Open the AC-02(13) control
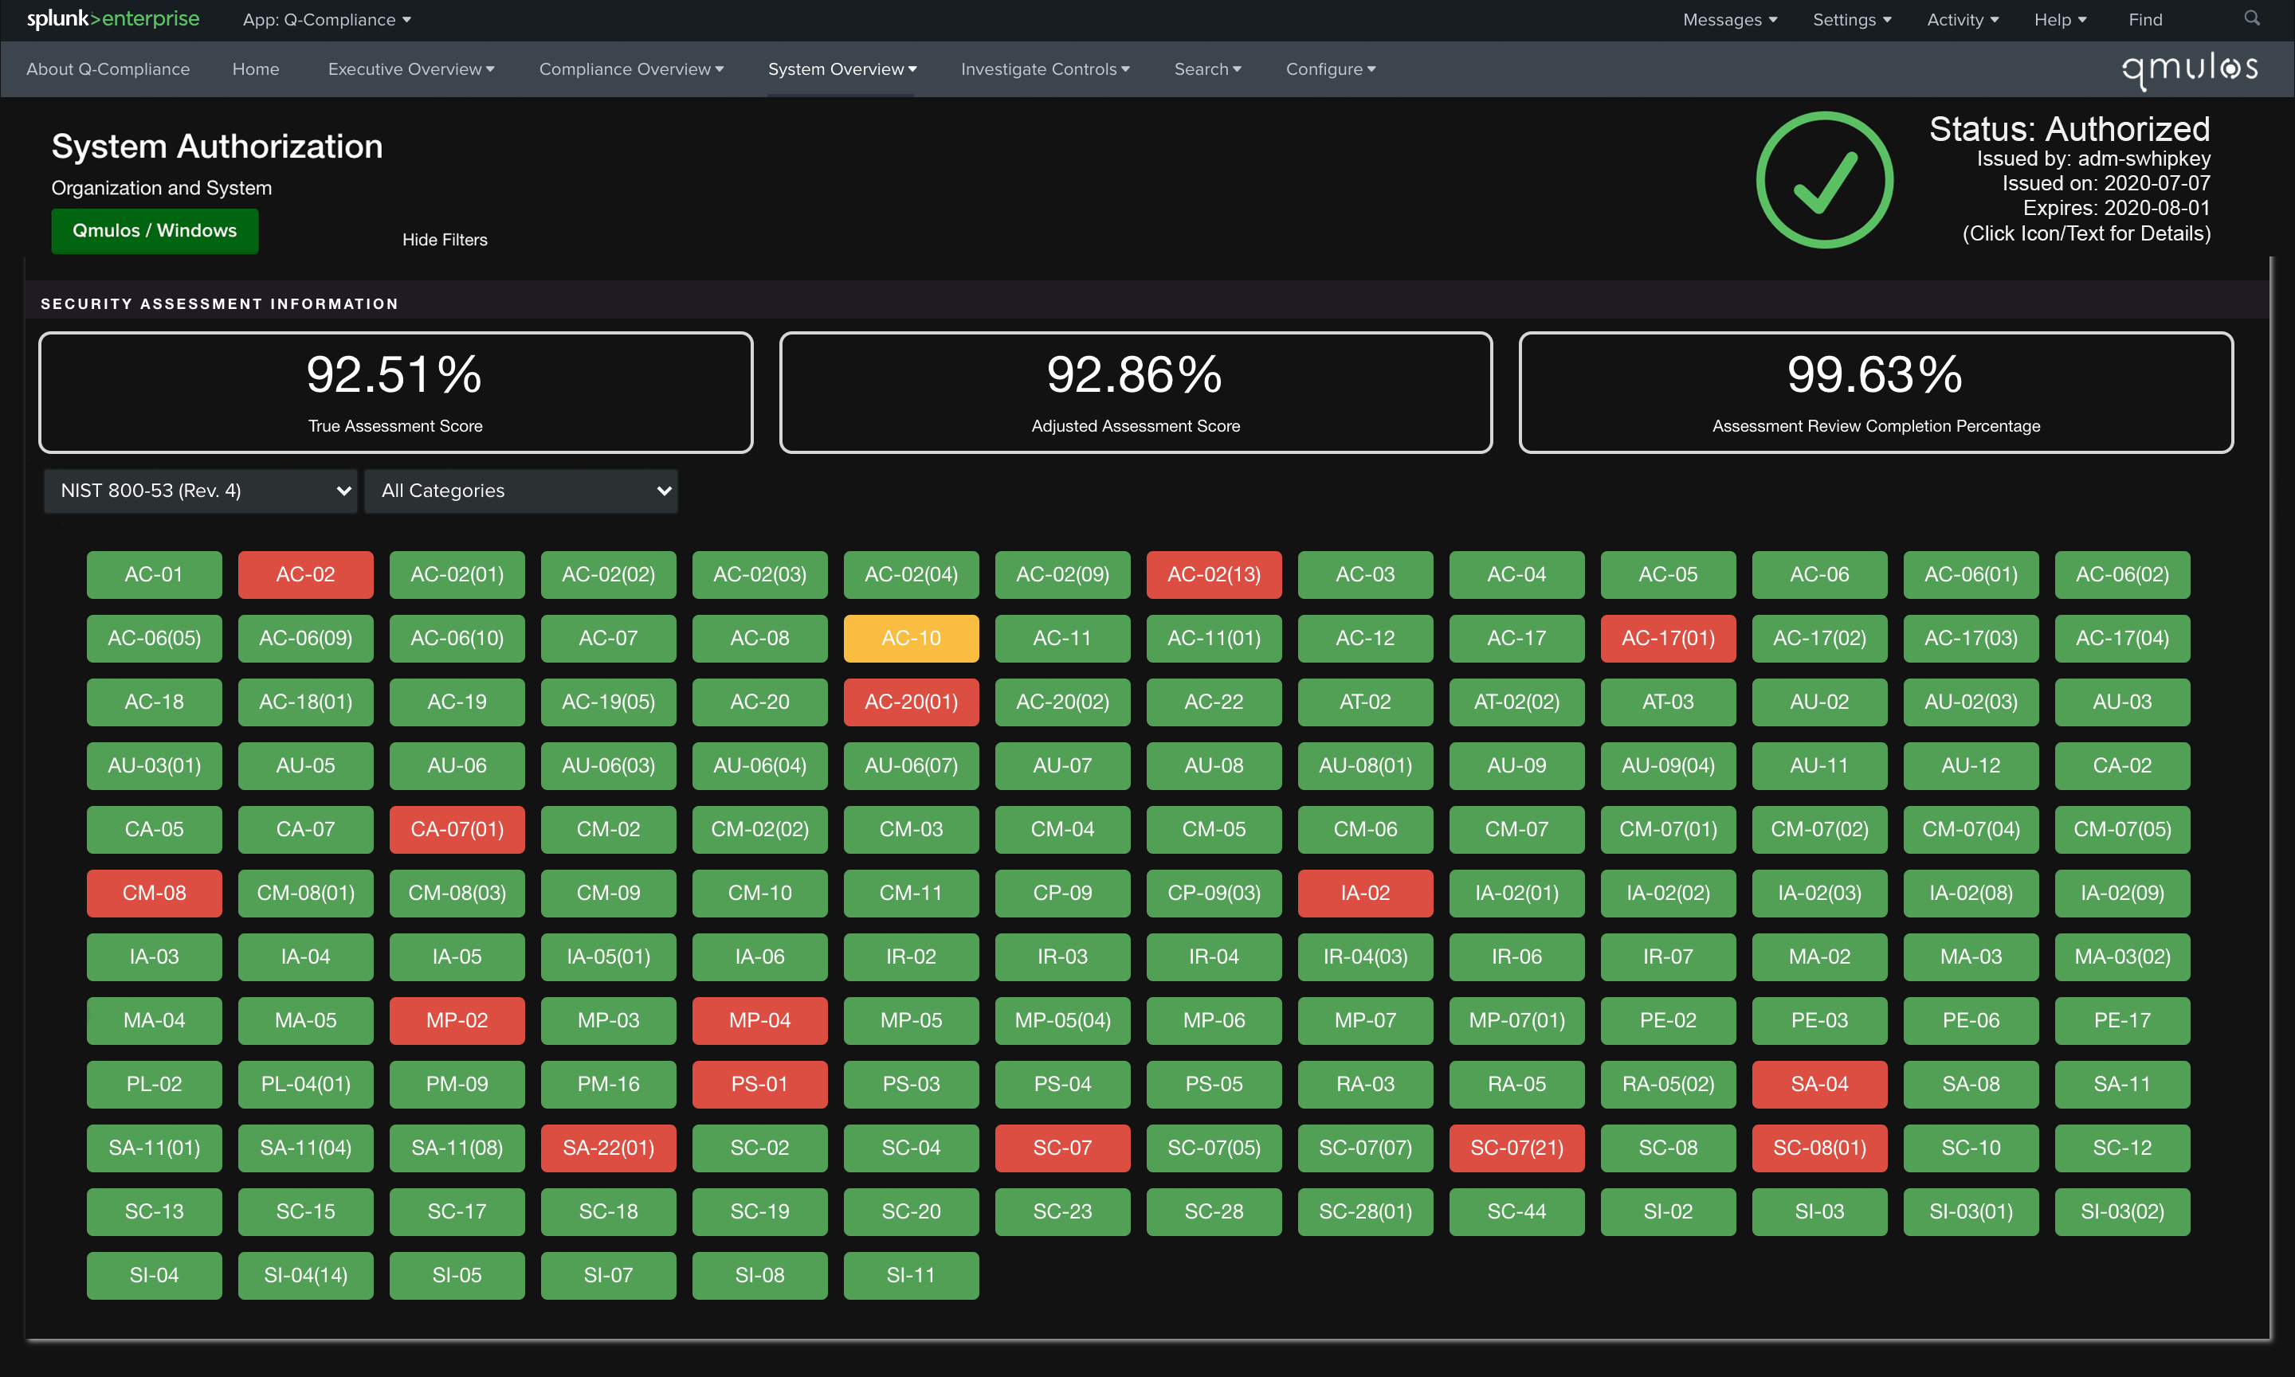 click(1214, 574)
